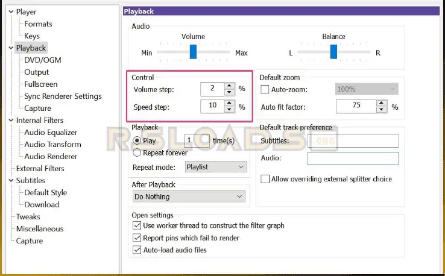Increase Auto fit factor with up arrow
The height and width of the screenshot is (276, 445).
pyautogui.click(x=381, y=104)
